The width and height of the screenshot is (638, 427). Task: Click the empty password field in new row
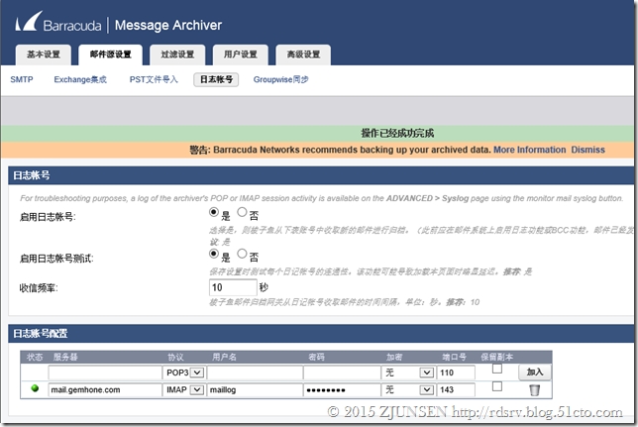point(342,373)
